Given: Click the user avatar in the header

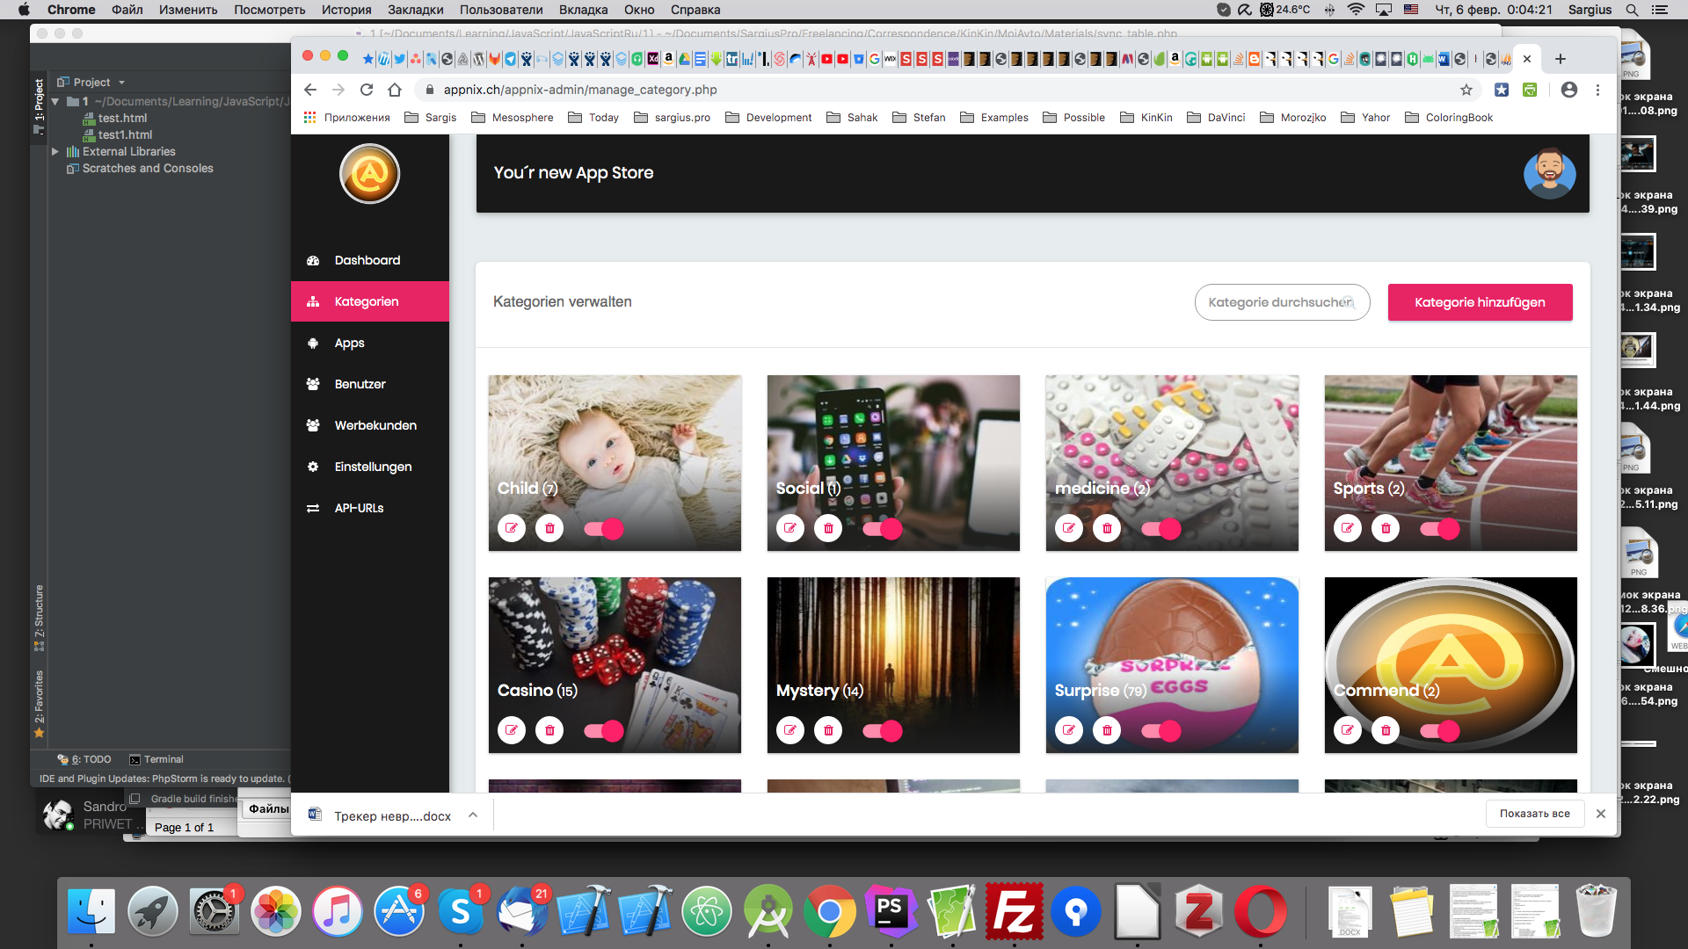Looking at the screenshot, I should coord(1549,173).
